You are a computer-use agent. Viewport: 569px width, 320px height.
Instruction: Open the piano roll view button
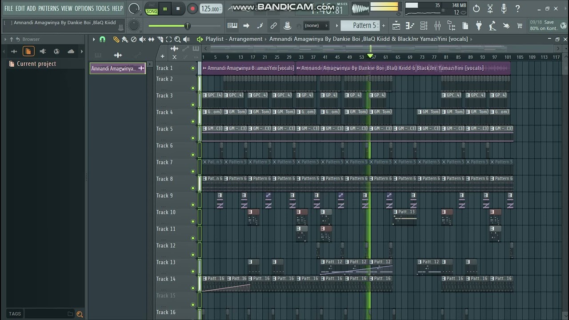[410, 26]
